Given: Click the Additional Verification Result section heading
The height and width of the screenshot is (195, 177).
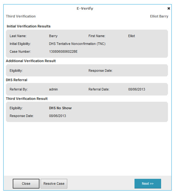Looking at the screenshot, I should coord(31,61).
